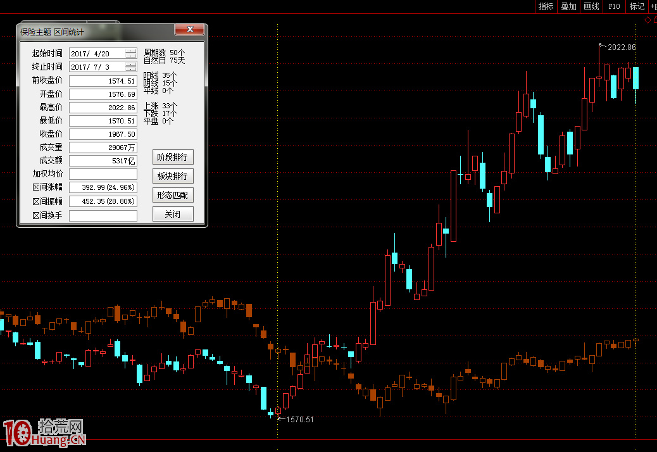
Task: Close the 区间统计 dialog with X button
Action: click(x=189, y=30)
